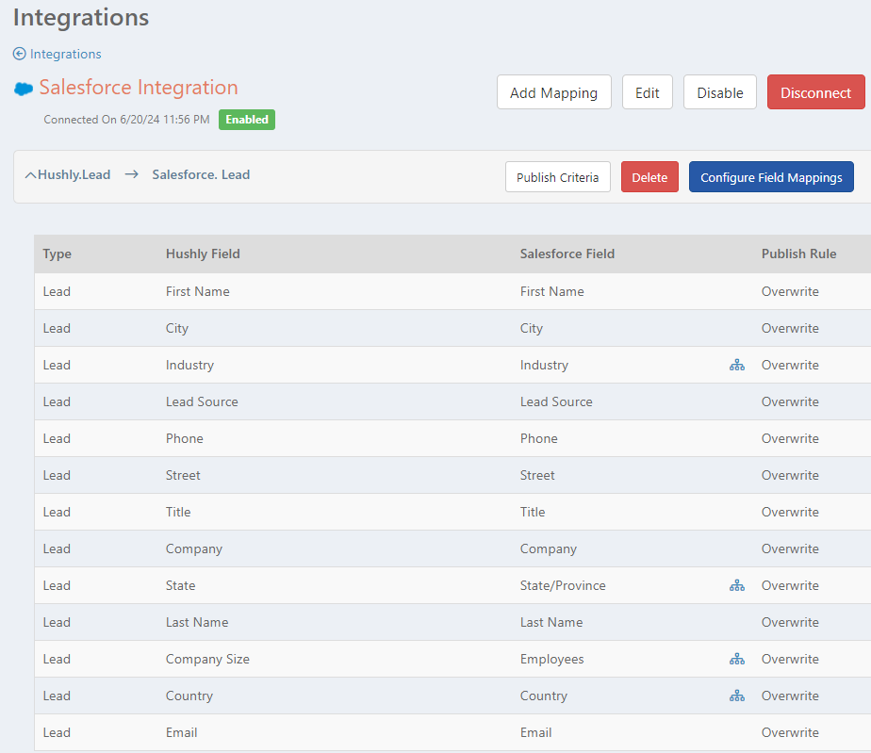The image size is (871, 753).
Task: Click Overwrite rule in First Name row
Action: [x=790, y=291]
